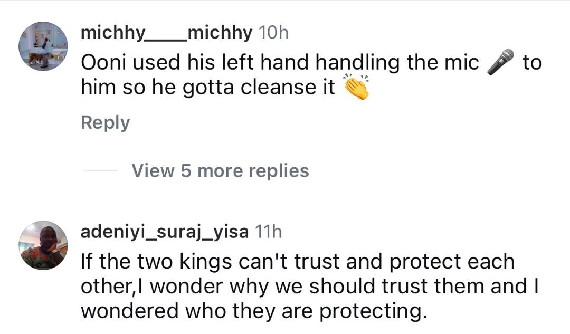Tap the michhy_____michhy username
This screenshot has width=570, height=334.
[x=166, y=33]
